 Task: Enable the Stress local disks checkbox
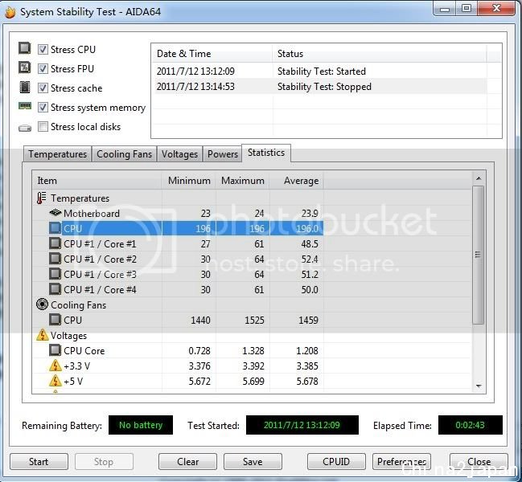click(x=43, y=127)
